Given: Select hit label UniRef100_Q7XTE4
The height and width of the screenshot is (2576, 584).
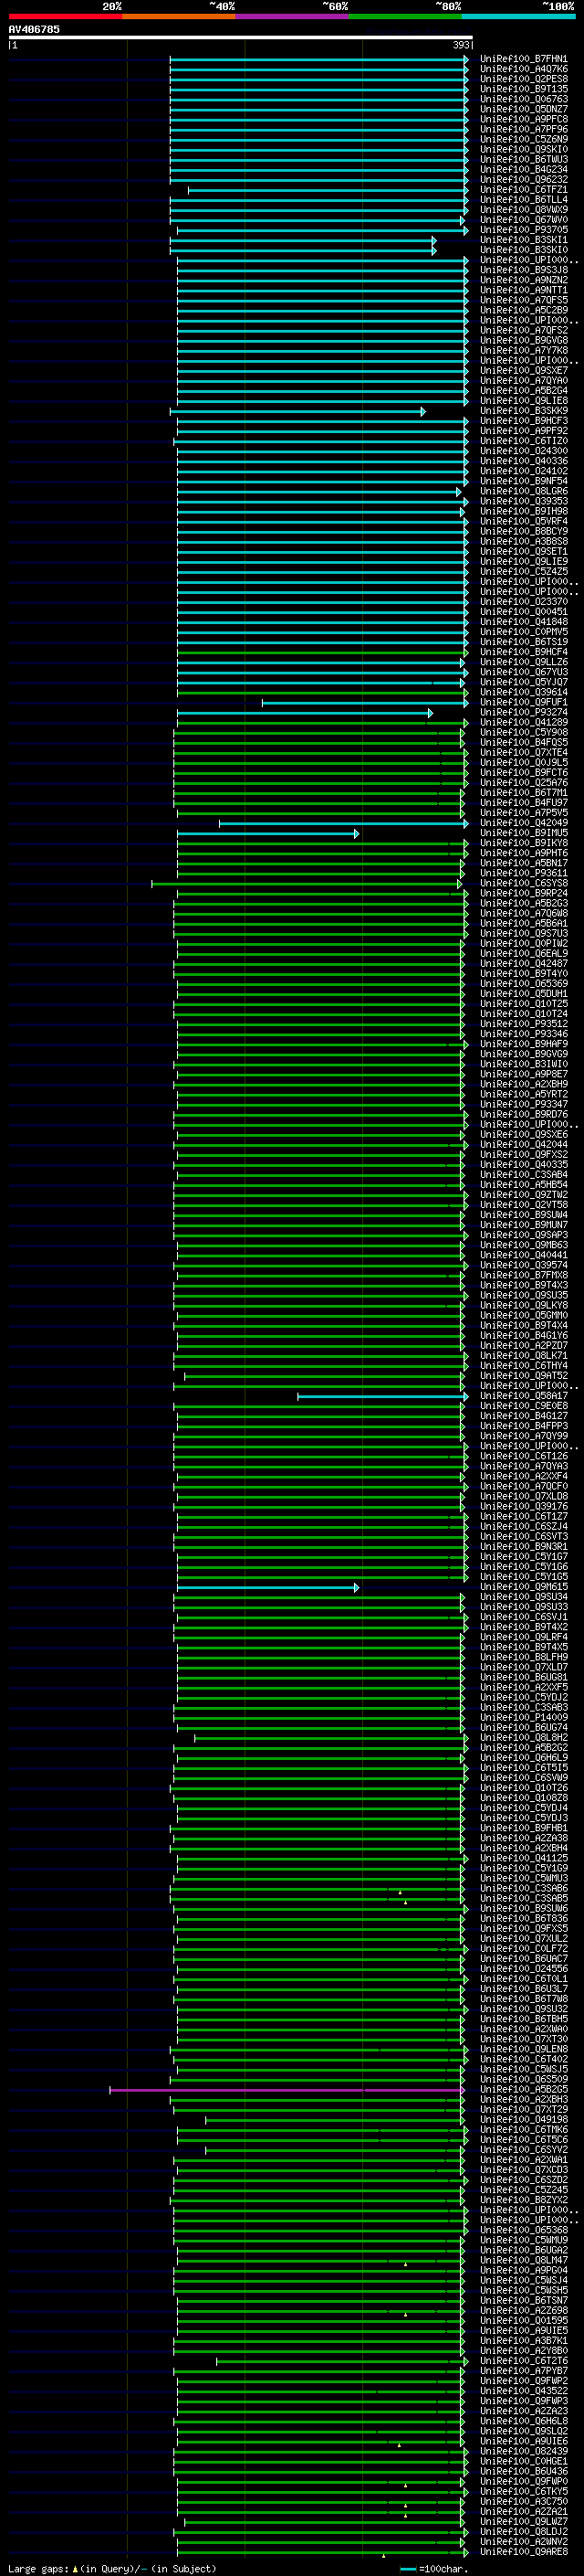Looking at the screenshot, I should click(x=523, y=753).
